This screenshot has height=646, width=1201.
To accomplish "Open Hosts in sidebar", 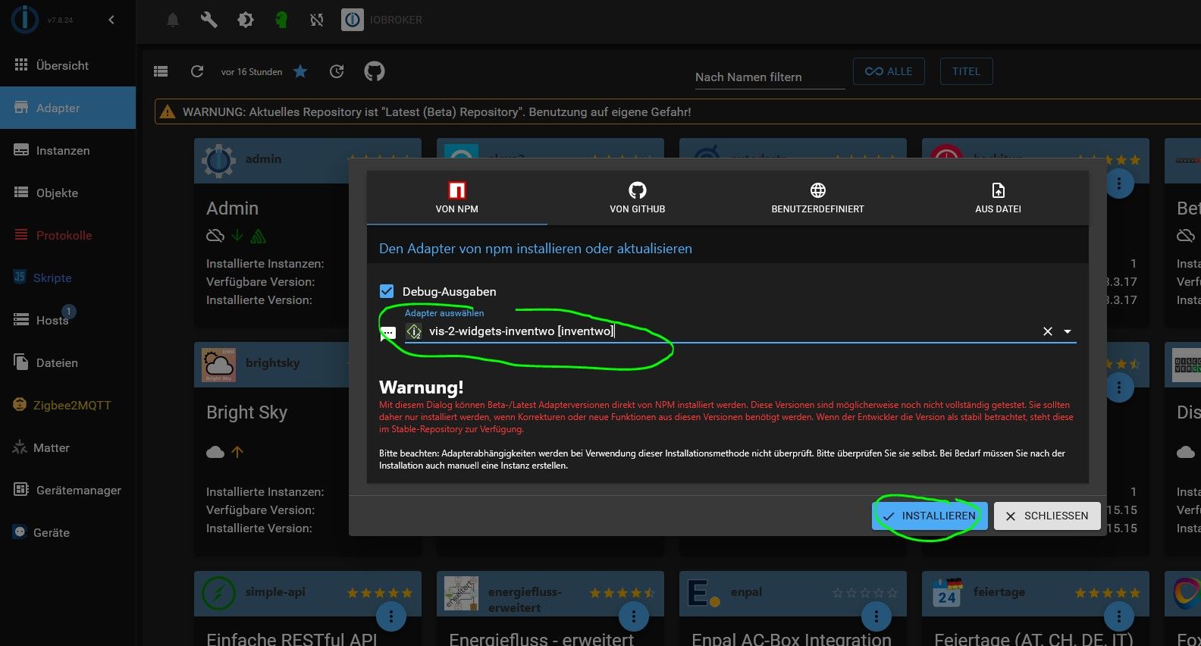I will [x=67, y=320].
